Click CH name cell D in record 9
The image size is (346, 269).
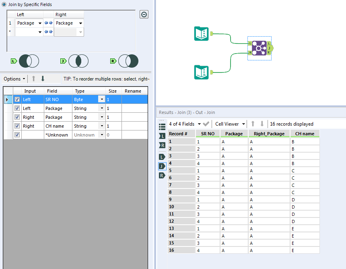[305, 200]
